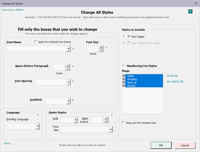Click help icon next to Numbering List Styles
The width and height of the screenshot is (200, 152).
[x=123, y=66]
